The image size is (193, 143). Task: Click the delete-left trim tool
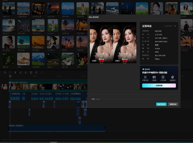20,73
